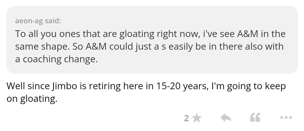Open the "aeon-ag said:" quote header
This screenshot has width=304, height=131.
(x=38, y=21)
